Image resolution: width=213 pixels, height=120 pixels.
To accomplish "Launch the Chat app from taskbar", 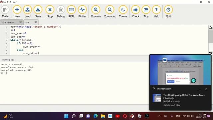I will (88, 116).
